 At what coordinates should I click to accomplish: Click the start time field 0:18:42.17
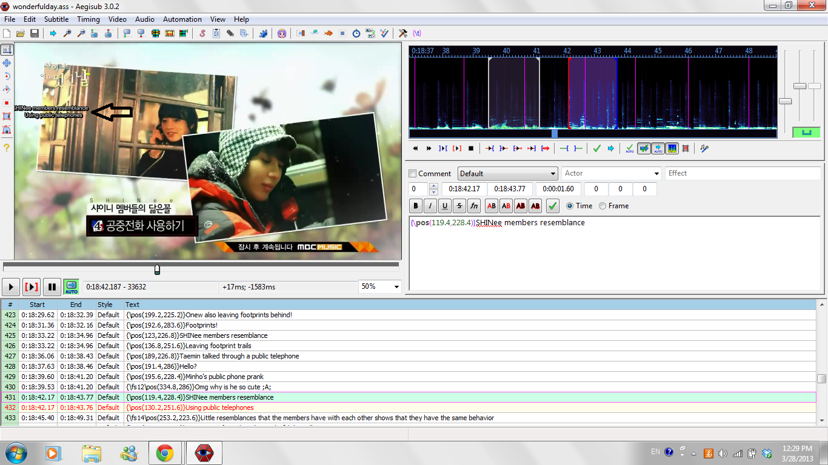coord(464,189)
